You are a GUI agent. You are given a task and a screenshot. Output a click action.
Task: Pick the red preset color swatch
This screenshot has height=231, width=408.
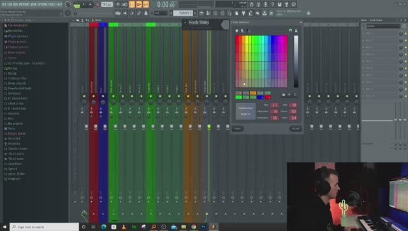click(x=268, y=97)
